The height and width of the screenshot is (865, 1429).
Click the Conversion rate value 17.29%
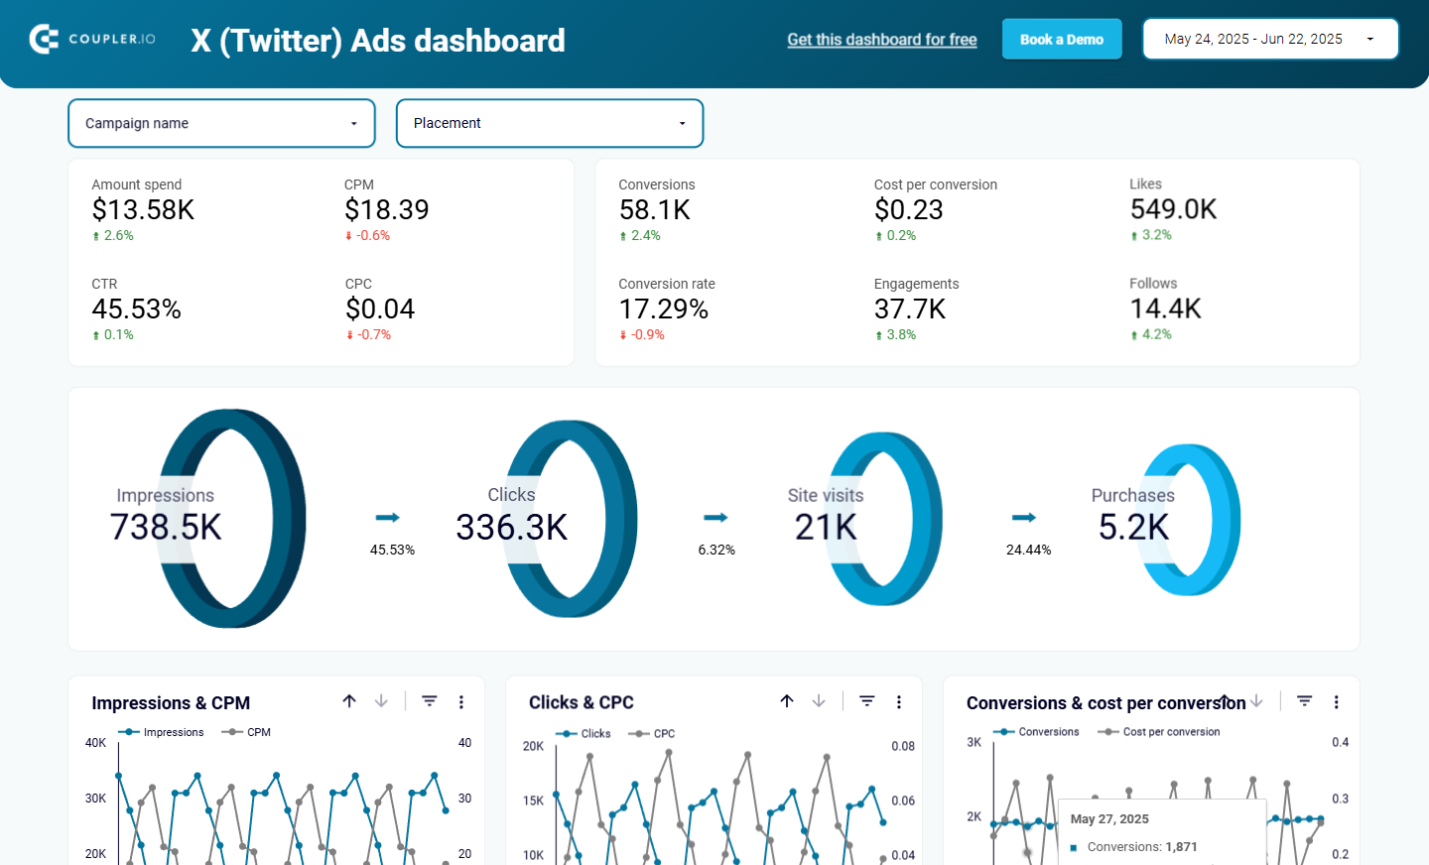tap(664, 309)
